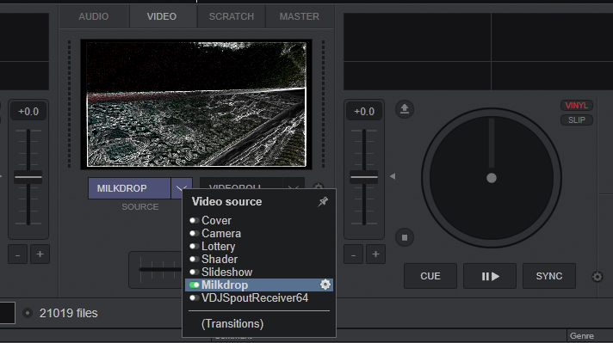Toggle Shader video source
This screenshot has height=343, width=613.
(x=194, y=259)
